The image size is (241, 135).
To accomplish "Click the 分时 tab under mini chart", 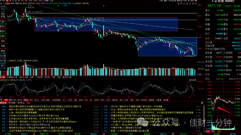I will 208,131.
